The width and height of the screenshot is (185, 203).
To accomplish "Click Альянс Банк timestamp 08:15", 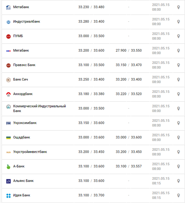I will [156, 183].
